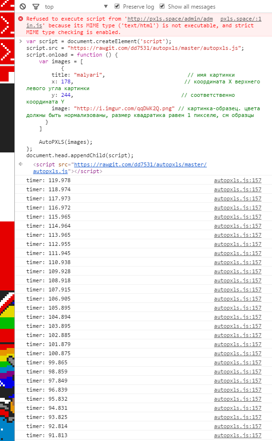
Task: Open autopxls.js:157 link for timer 113.965
Action: click(238, 235)
